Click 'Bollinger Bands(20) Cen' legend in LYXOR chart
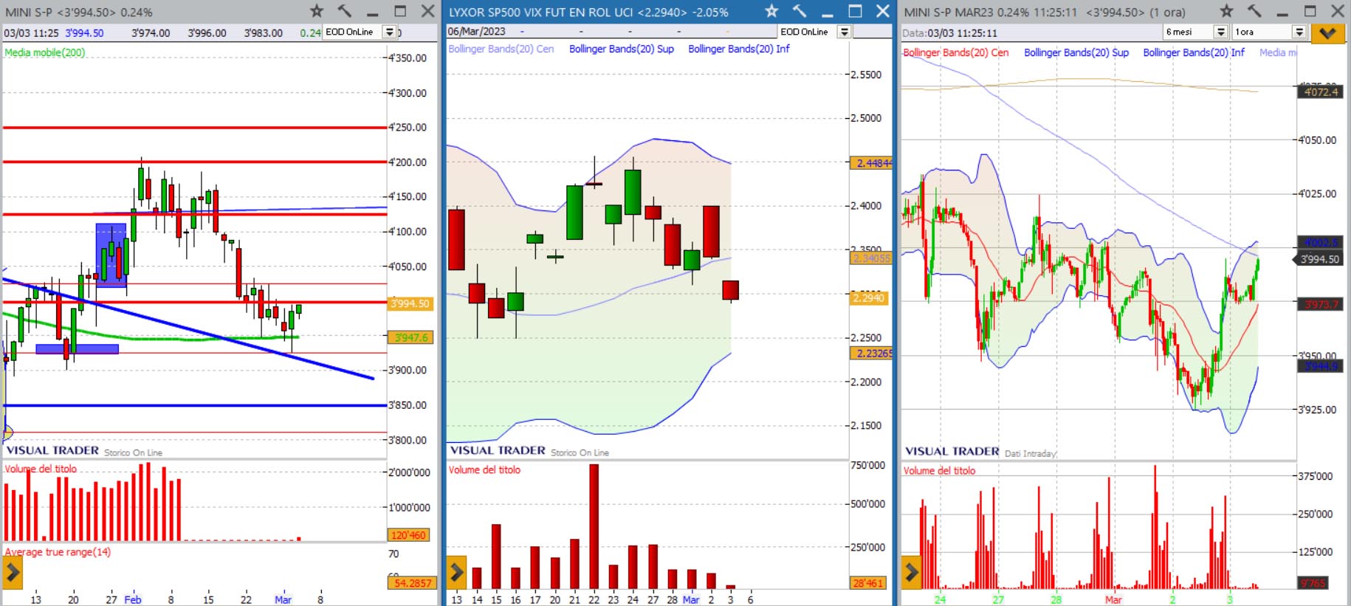This screenshot has width=1351, height=606. pyautogui.click(x=501, y=49)
